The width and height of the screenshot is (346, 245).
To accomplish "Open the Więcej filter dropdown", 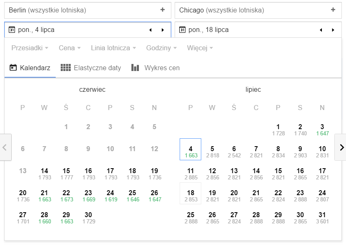I will click(x=200, y=48).
